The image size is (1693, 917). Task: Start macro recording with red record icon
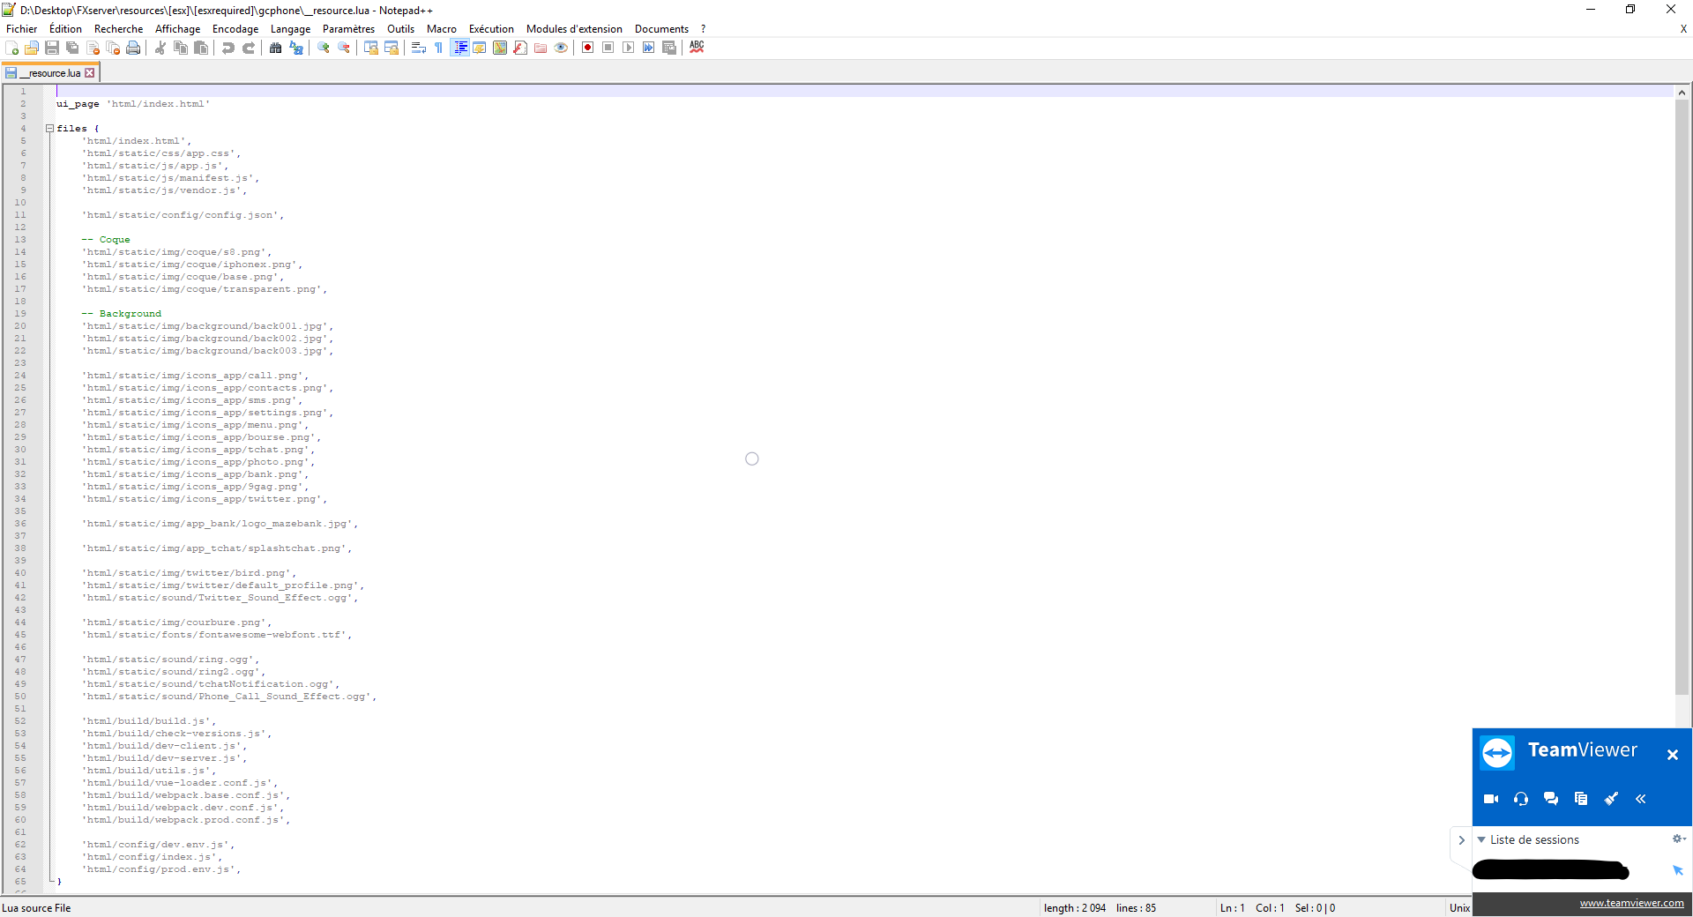coord(587,48)
